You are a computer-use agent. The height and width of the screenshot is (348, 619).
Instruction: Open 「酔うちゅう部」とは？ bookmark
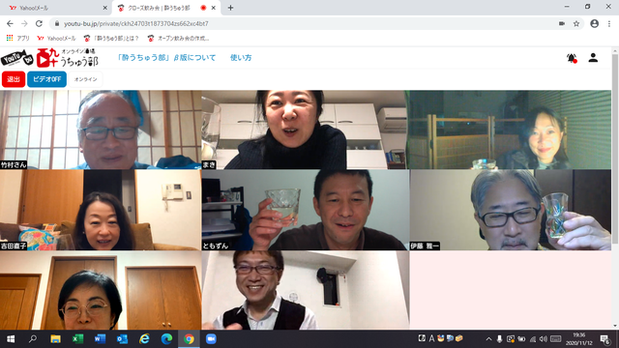tap(111, 39)
